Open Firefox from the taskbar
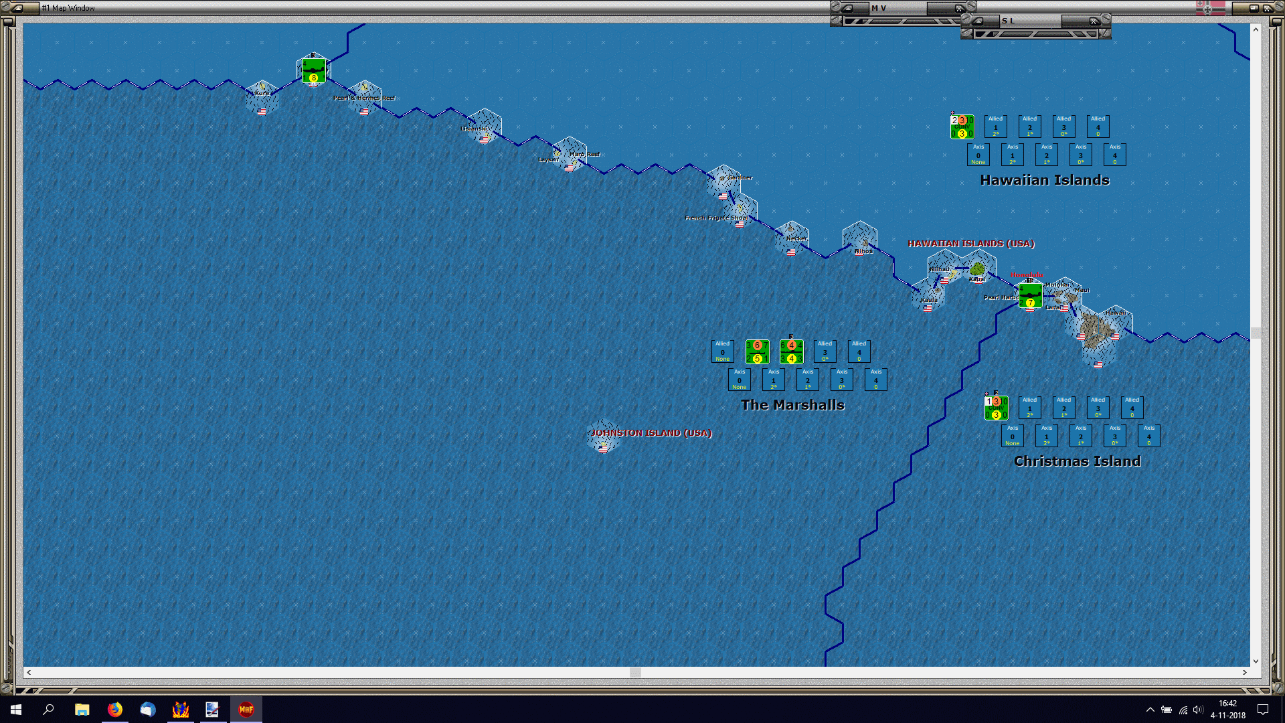This screenshot has height=723, width=1285. point(115,710)
